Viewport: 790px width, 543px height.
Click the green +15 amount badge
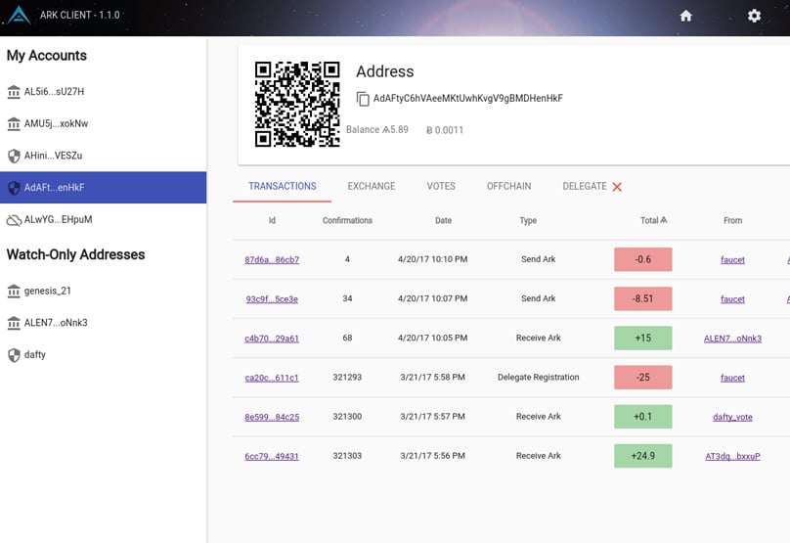pos(643,338)
